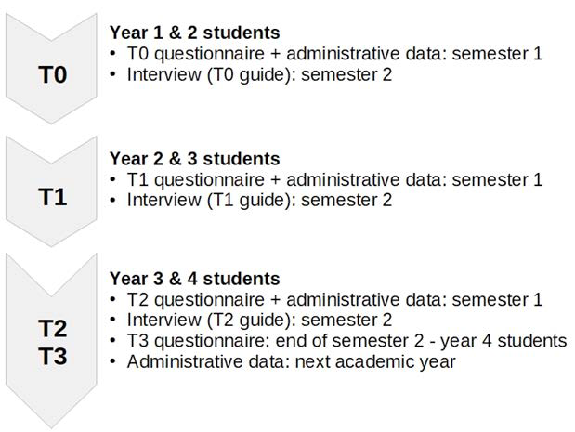
Task: Click the T3 questionnaire bullet line
Action: 346,340
